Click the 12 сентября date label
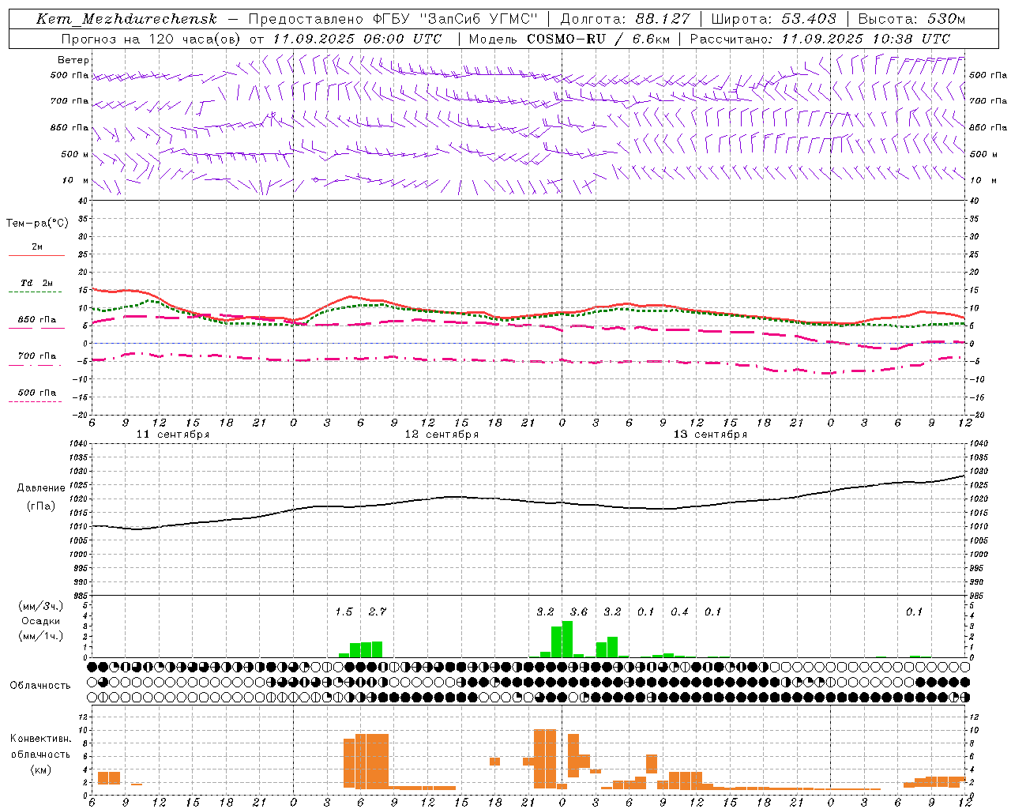 [442, 435]
